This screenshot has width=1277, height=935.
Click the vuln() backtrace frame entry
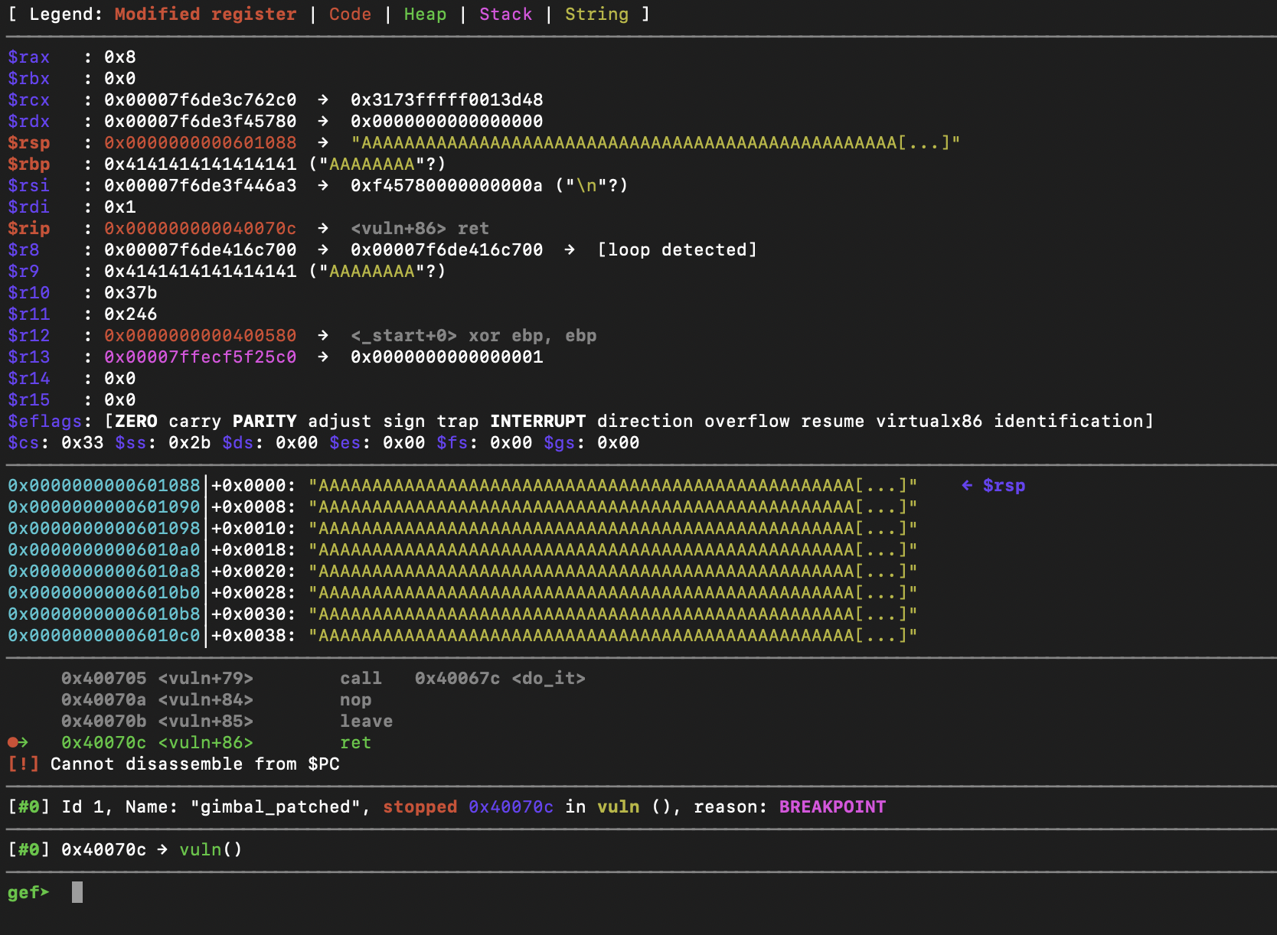[211, 850]
